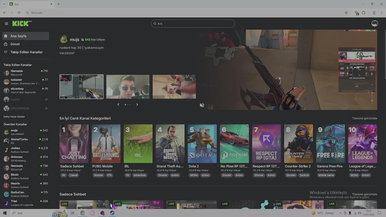The height and width of the screenshot is (217, 386).
Task: Go to previous featured stream arrow
Action: 118,105
